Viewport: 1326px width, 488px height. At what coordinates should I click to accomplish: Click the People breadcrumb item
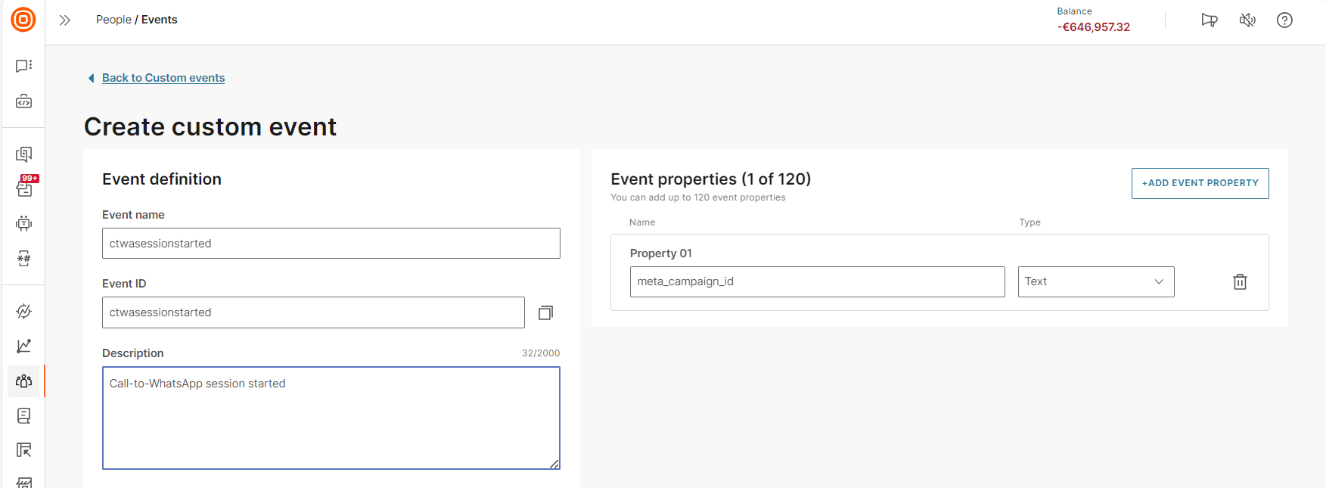point(113,20)
